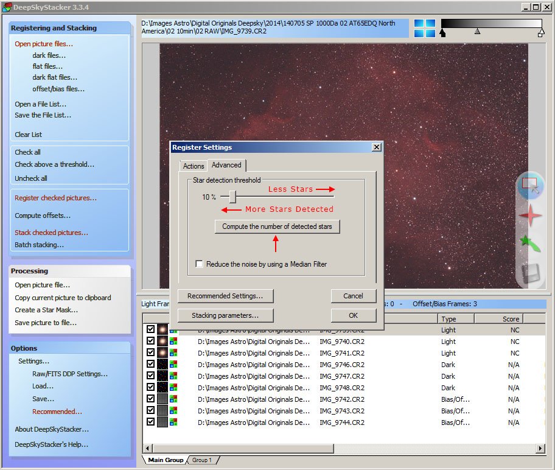Click the white point marker on gradient bar

tap(541, 33)
